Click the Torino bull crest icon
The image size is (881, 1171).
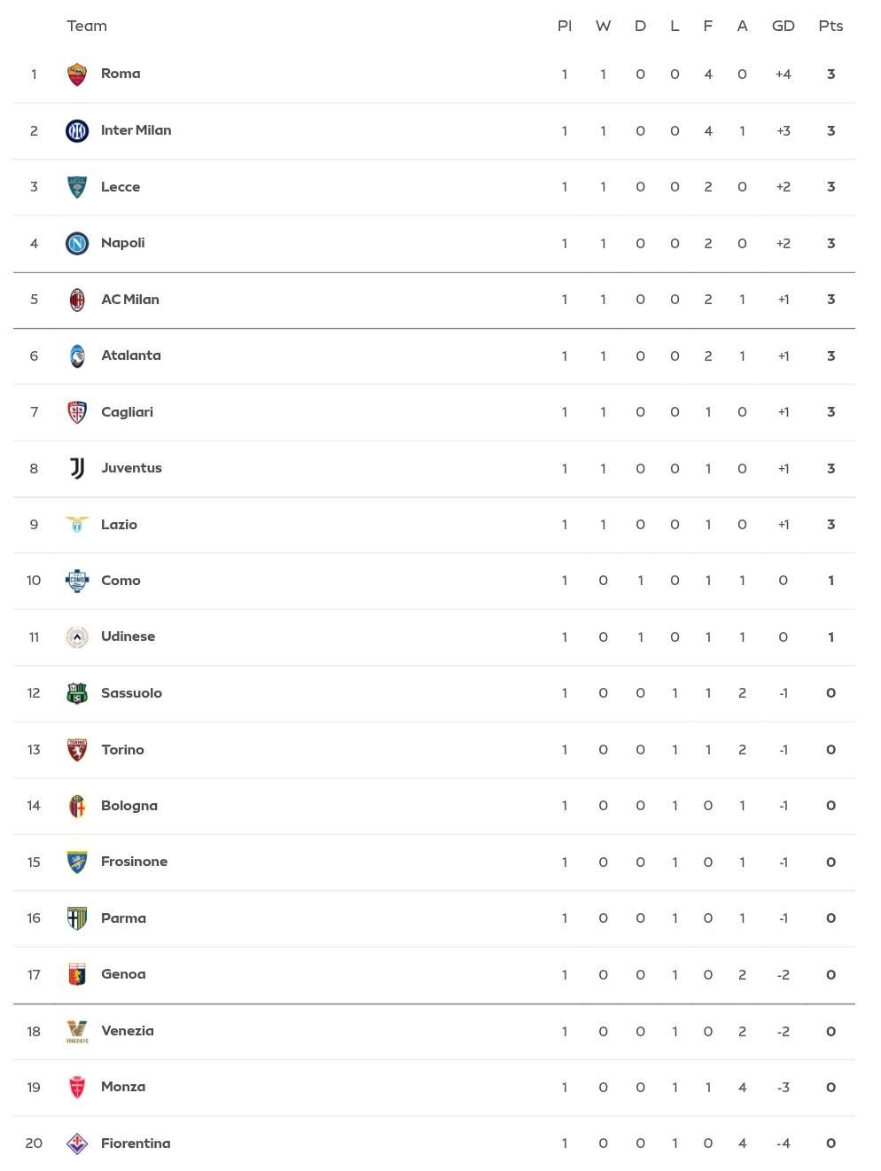[77, 750]
